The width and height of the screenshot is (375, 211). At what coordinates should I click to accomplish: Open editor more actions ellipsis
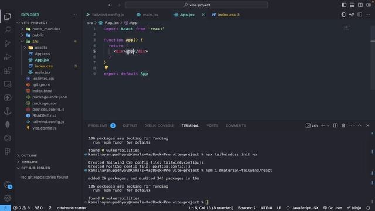(x=368, y=15)
